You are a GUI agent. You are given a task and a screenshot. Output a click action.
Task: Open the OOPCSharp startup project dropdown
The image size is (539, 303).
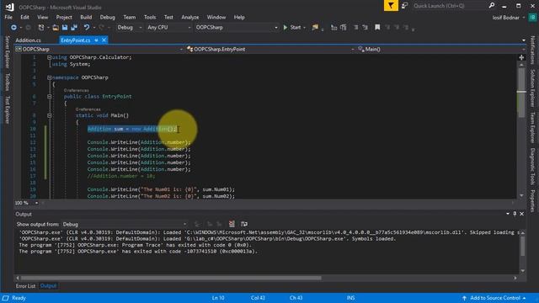[237, 27]
